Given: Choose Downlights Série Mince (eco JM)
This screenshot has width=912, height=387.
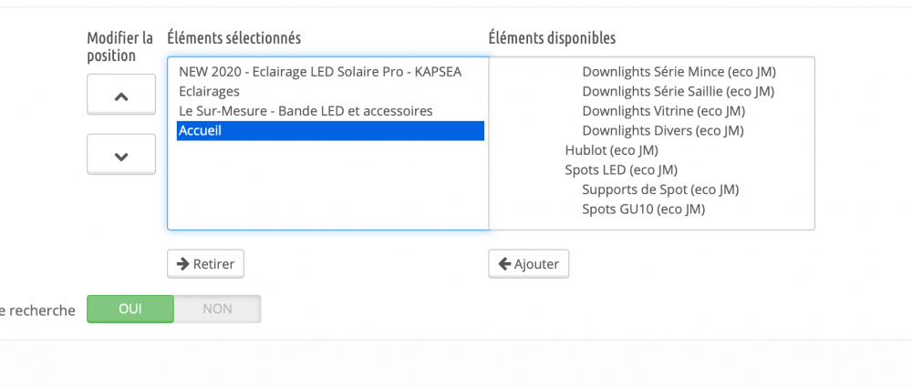Looking at the screenshot, I should [684, 72].
